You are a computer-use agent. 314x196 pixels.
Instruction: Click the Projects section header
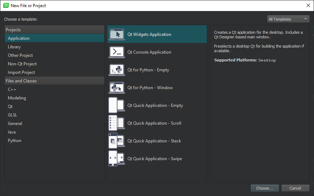(x=54, y=29)
